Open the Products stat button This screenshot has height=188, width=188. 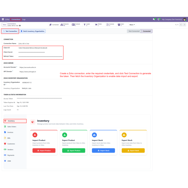pos(65,25)
